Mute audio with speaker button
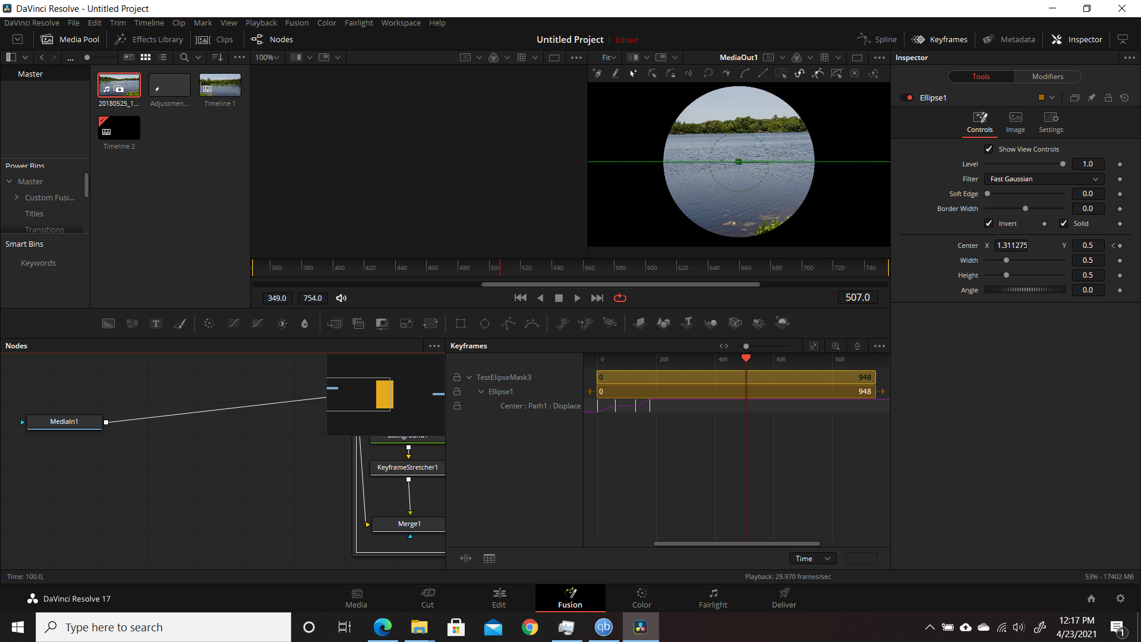Image resolution: width=1141 pixels, height=642 pixels. click(341, 298)
